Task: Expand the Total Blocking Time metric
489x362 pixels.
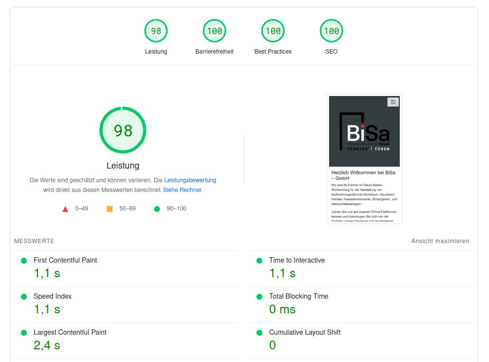Action: (x=298, y=296)
